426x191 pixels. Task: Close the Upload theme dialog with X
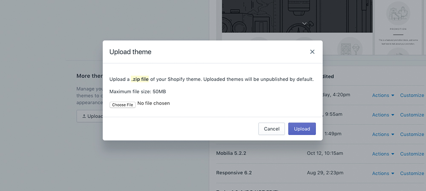[x=312, y=52]
